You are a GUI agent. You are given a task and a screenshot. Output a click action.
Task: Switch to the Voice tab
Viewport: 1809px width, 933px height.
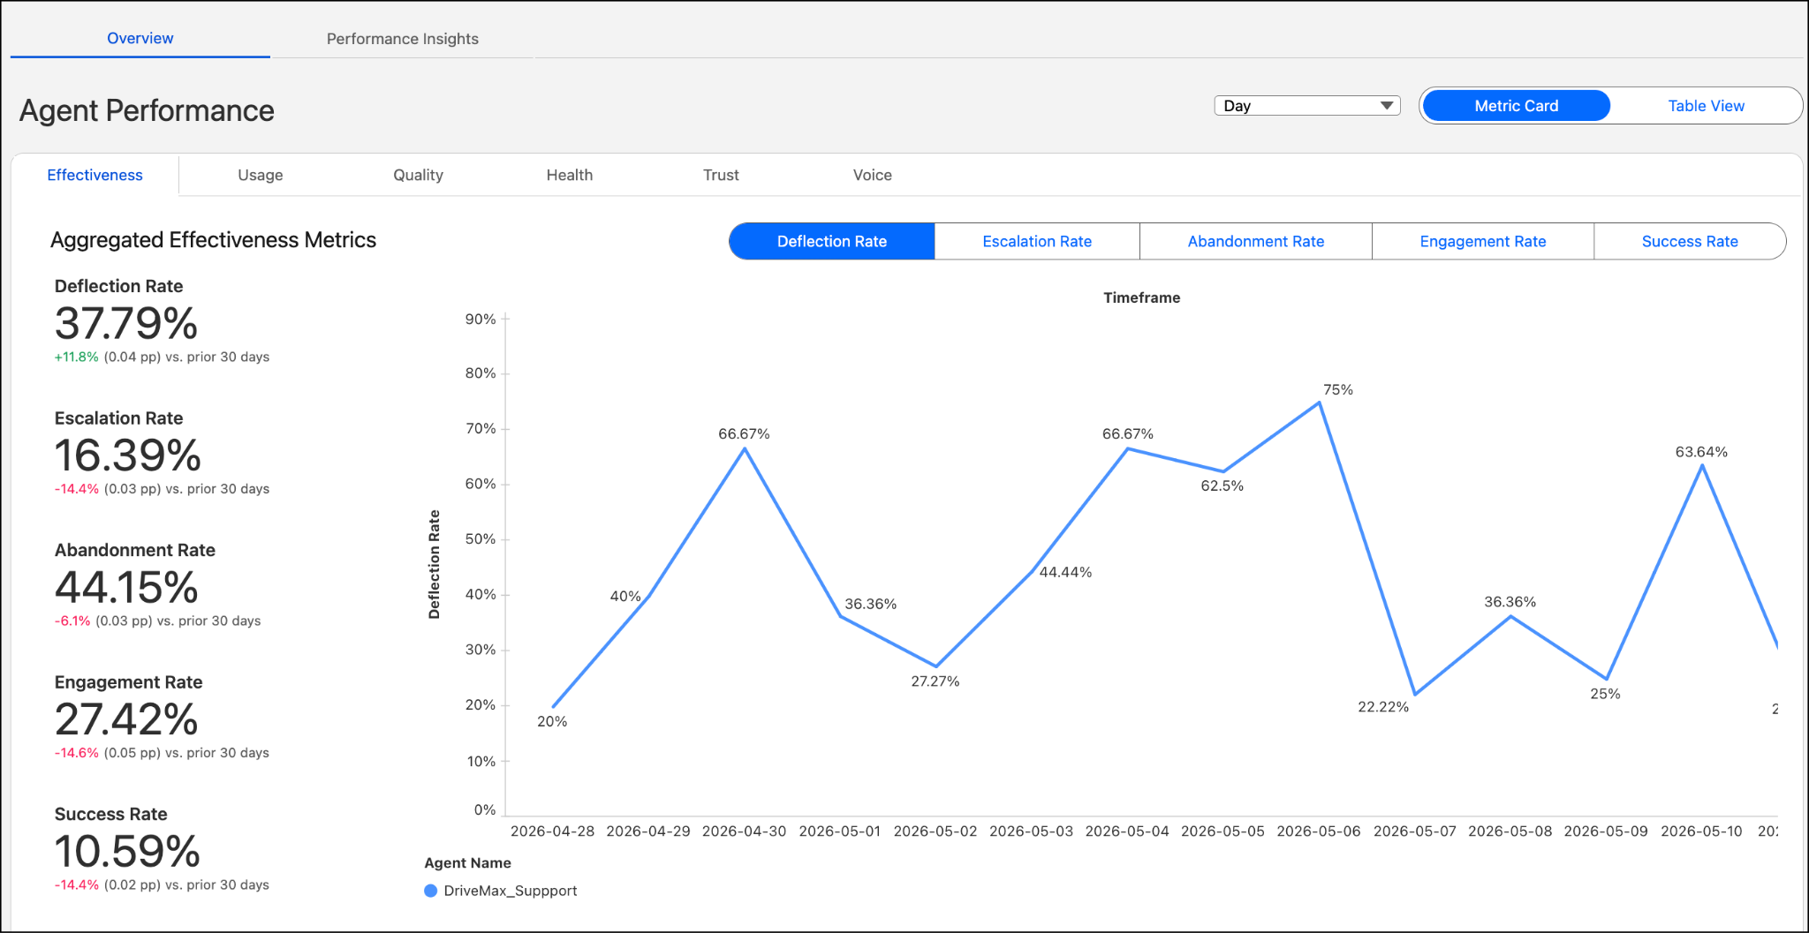[x=872, y=175]
